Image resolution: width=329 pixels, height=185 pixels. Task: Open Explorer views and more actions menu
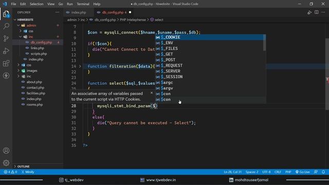(57, 12)
